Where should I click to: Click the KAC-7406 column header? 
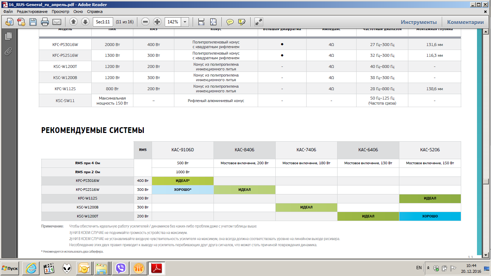point(307,150)
